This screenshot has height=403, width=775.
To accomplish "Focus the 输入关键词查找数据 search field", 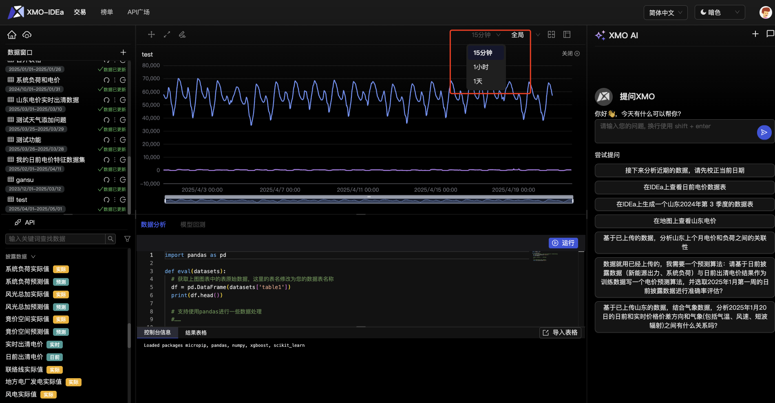I will pos(55,239).
